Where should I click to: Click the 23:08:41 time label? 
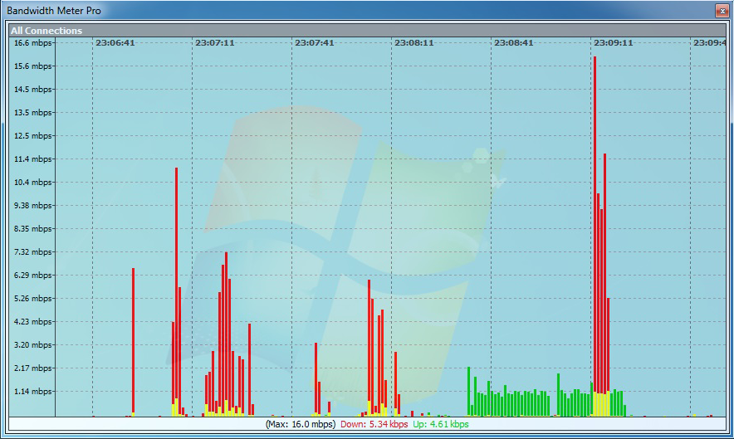click(x=514, y=42)
